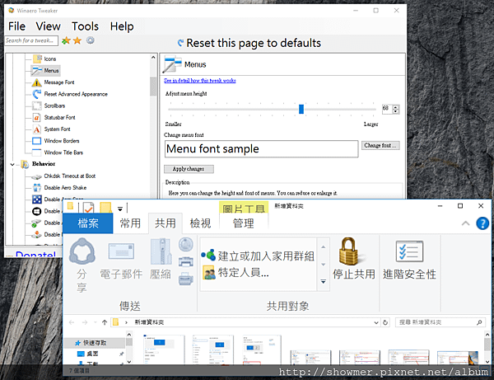Click the refresh button in address bar
Image resolution: width=494 pixels, height=380 pixels.
pyautogui.click(x=385, y=322)
